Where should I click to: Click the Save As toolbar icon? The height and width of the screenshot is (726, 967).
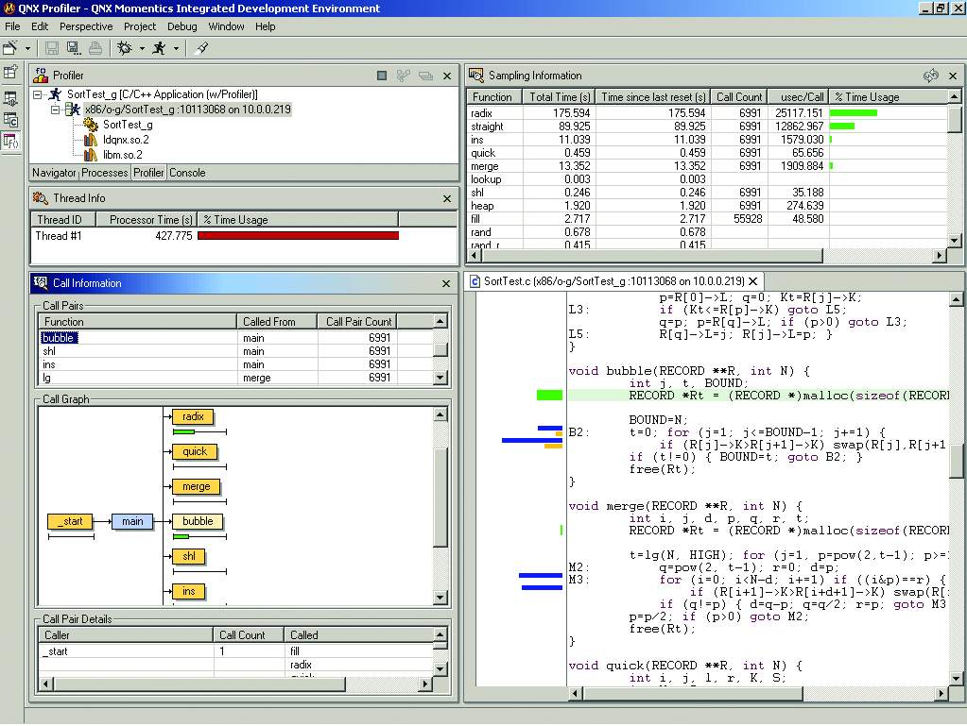(74, 48)
